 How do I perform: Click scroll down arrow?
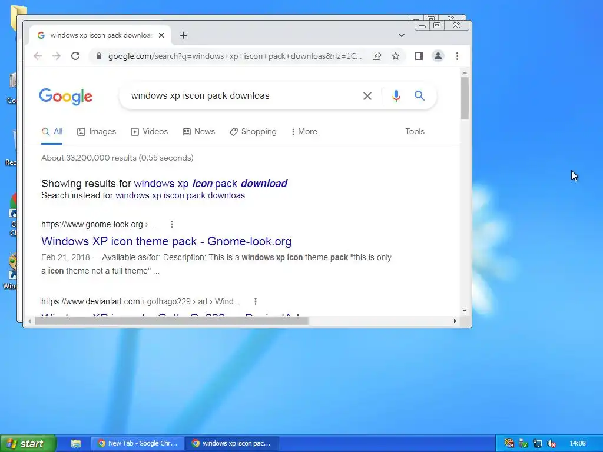tap(465, 311)
